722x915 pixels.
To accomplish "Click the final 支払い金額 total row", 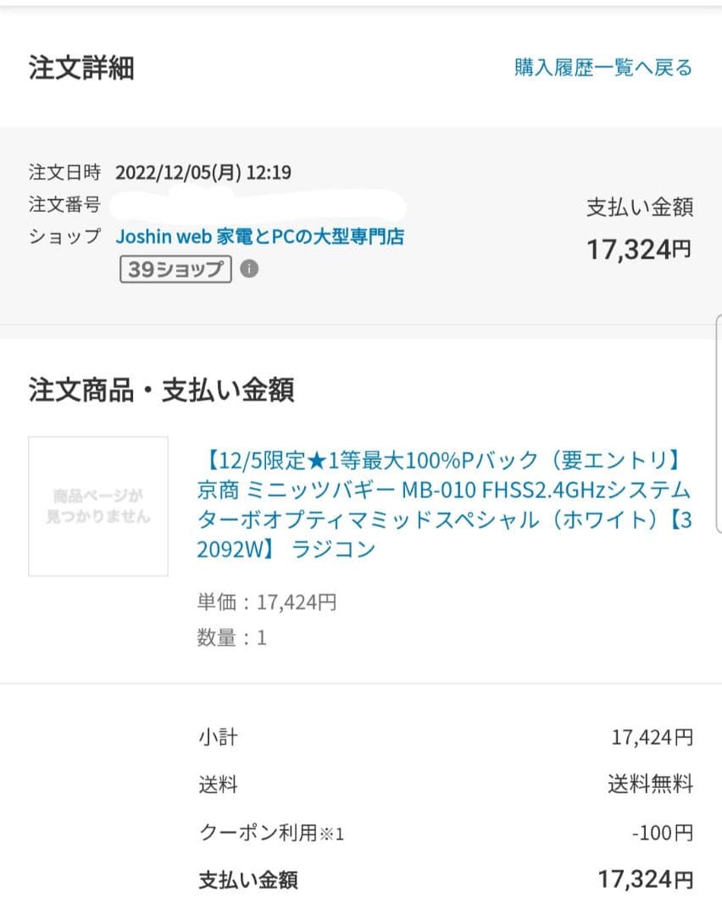I will point(245,881).
